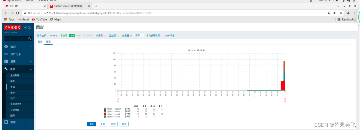Bookmark this page with star icon
This screenshot has width=360, height=130.
[341, 13]
